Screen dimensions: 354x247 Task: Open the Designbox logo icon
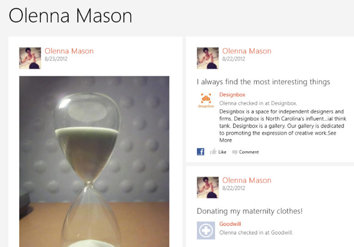[x=206, y=100]
